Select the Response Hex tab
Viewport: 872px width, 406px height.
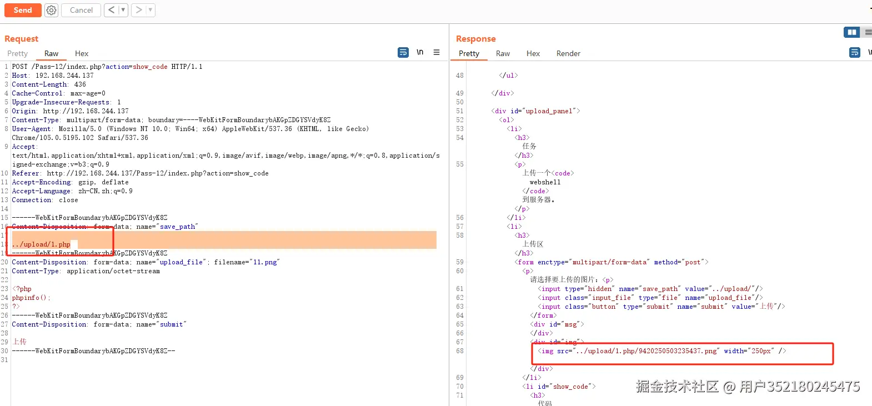[533, 53]
